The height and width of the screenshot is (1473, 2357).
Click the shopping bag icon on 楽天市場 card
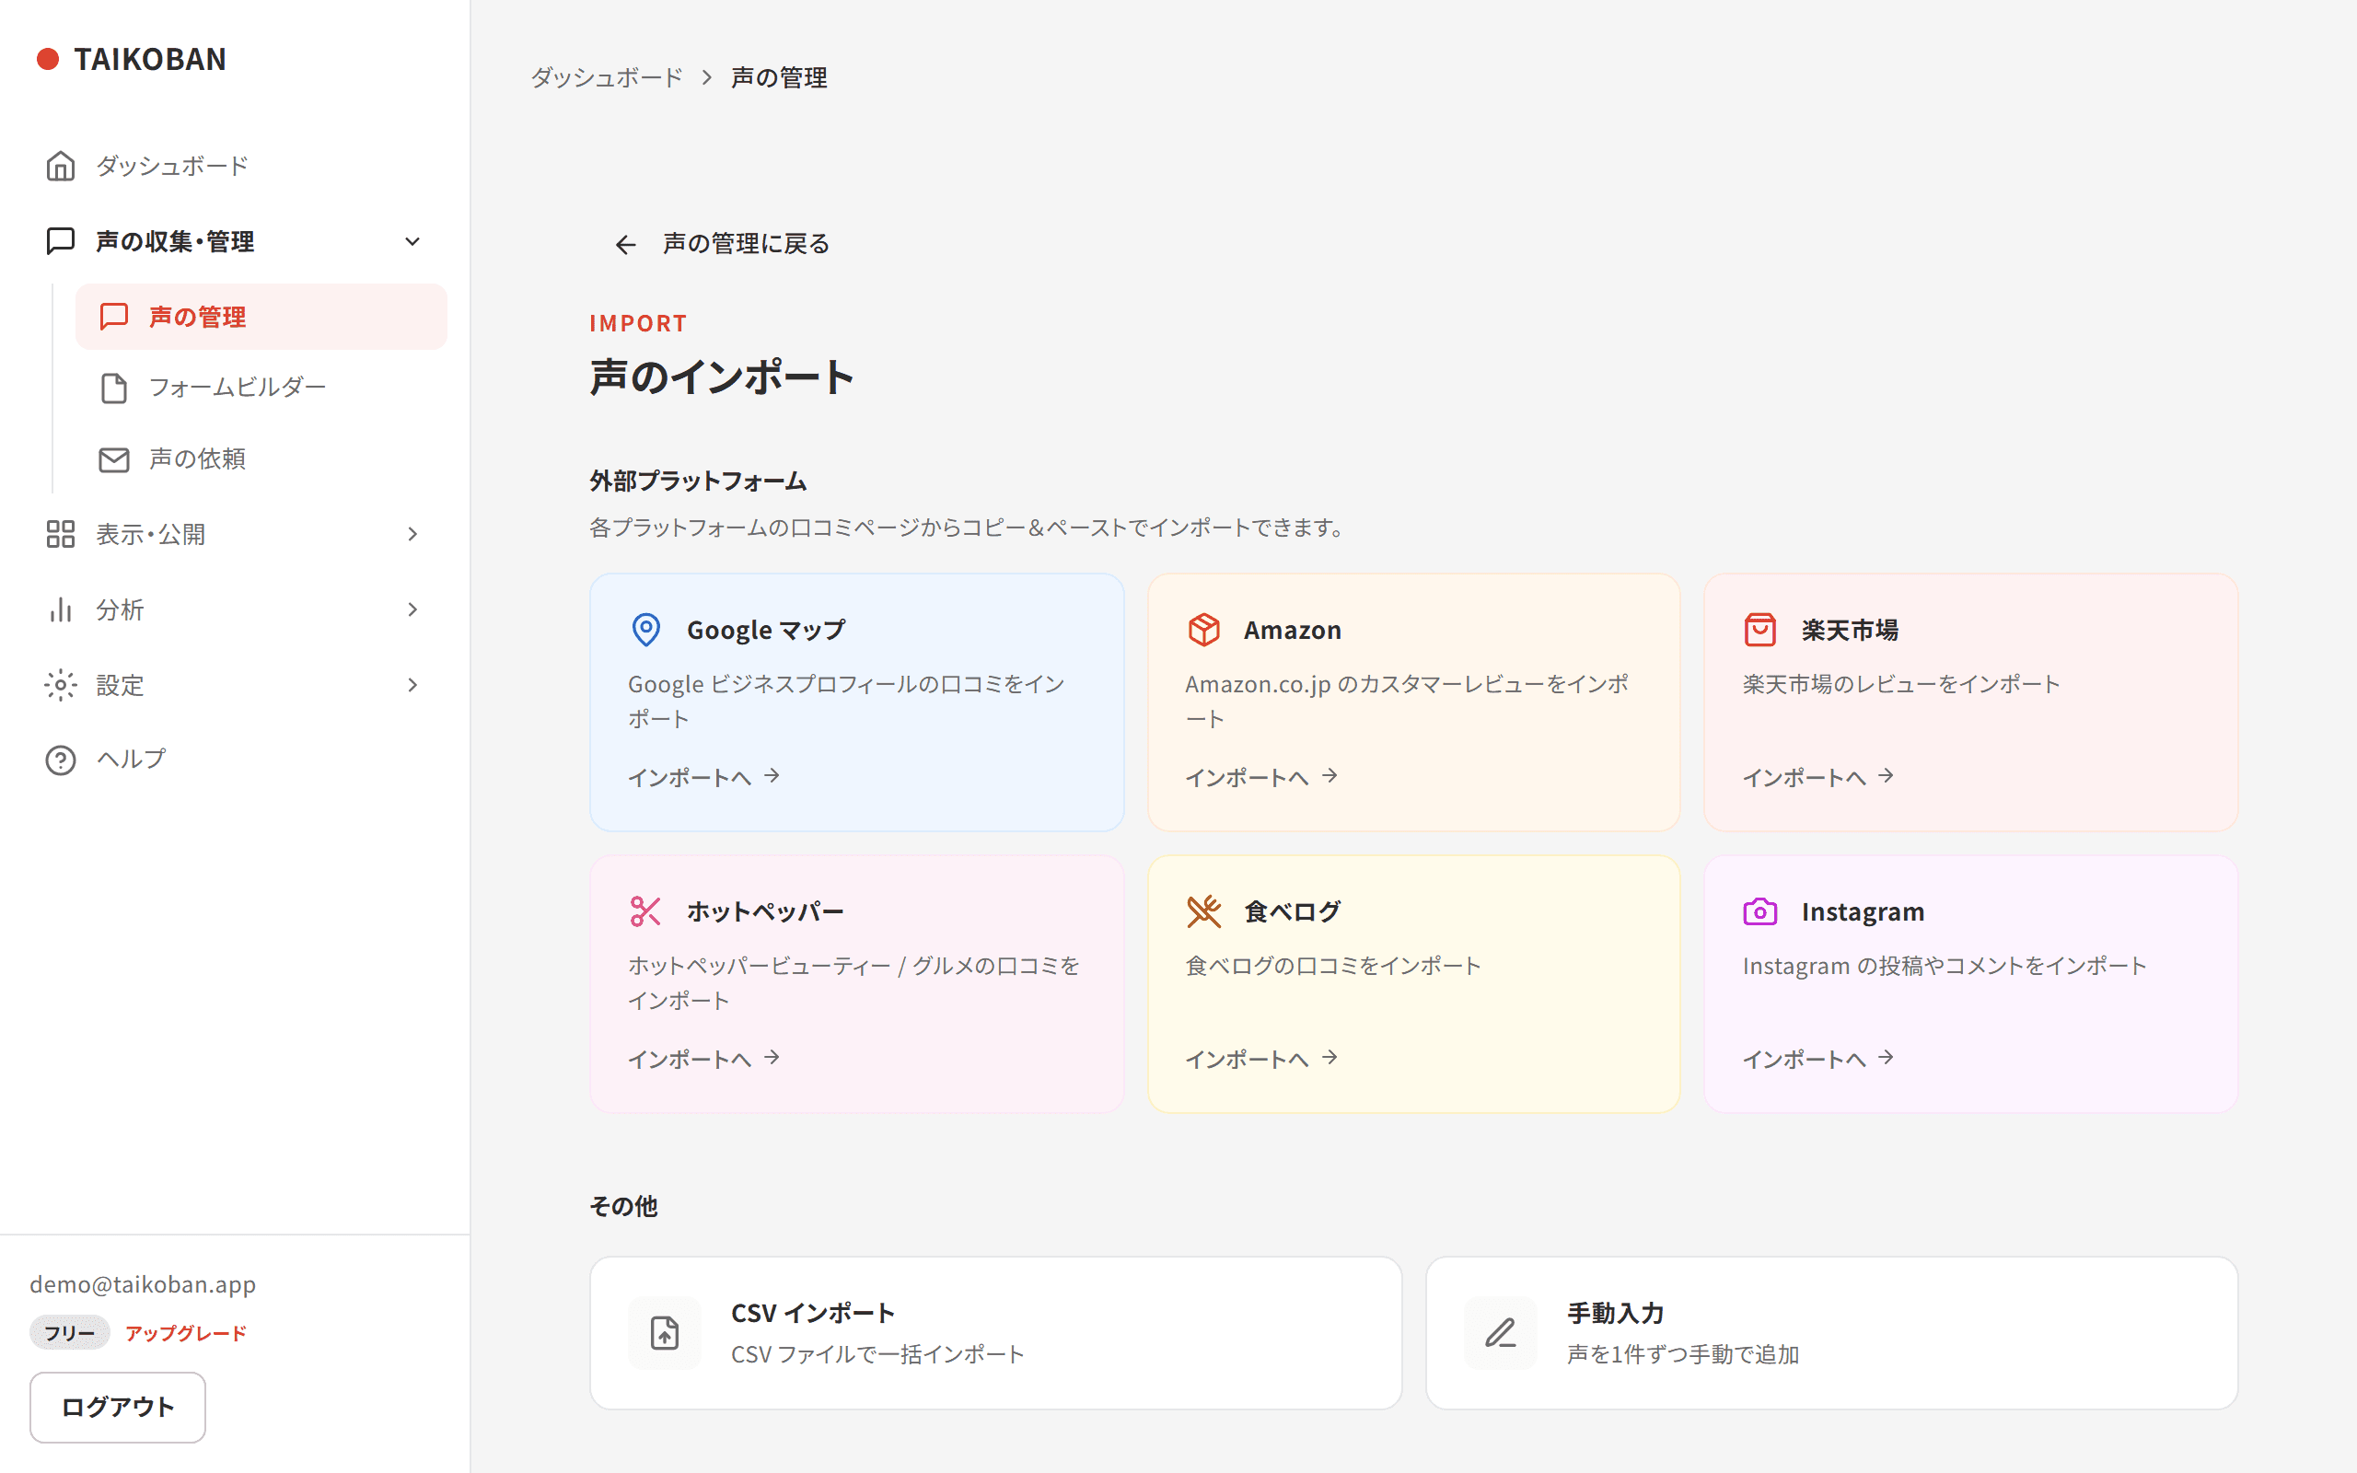point(1760,630)
